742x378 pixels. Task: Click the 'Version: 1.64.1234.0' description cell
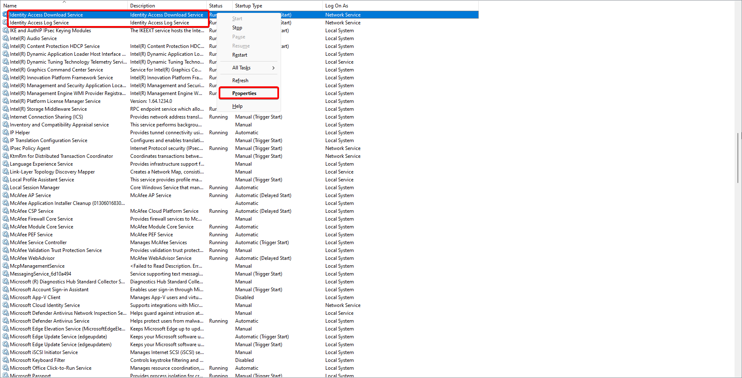coord(151,101)
